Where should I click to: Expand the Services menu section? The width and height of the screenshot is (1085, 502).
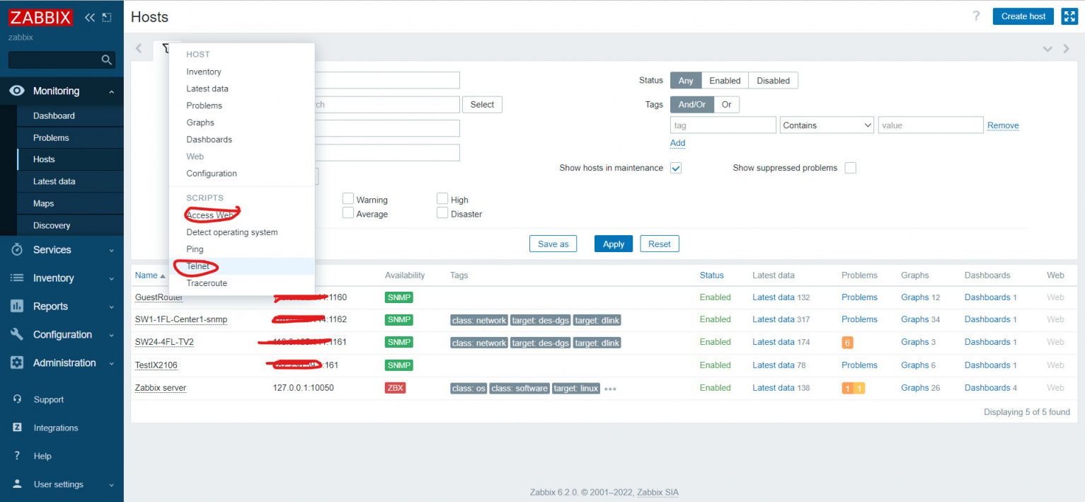[x=112, y=250]
